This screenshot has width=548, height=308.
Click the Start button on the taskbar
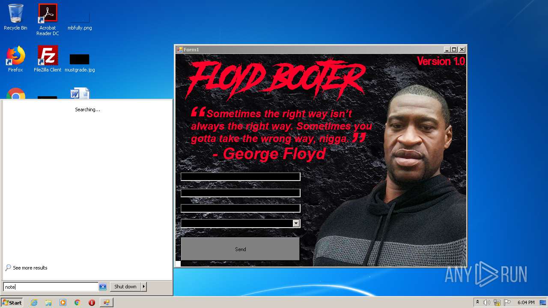12,302
